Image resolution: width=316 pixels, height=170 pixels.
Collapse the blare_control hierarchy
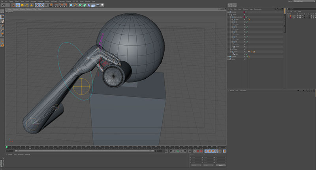click(x=231, y=17)
